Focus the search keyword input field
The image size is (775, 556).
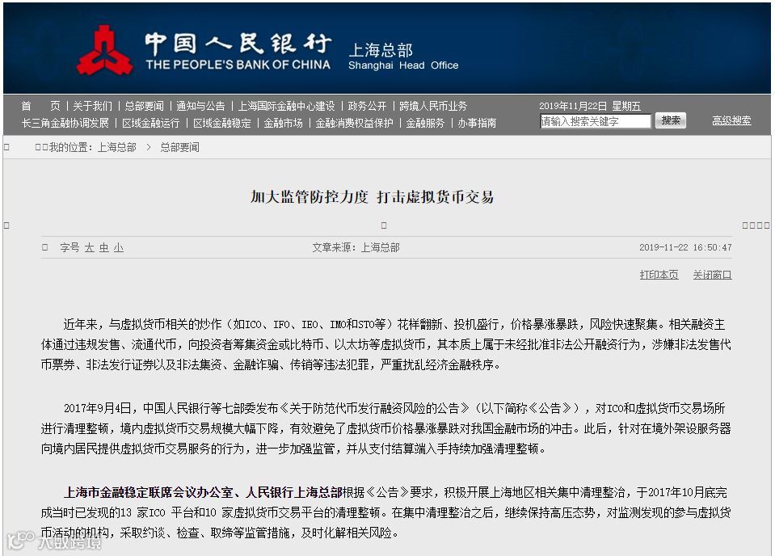pyautogui.click(x=595, y=121)
